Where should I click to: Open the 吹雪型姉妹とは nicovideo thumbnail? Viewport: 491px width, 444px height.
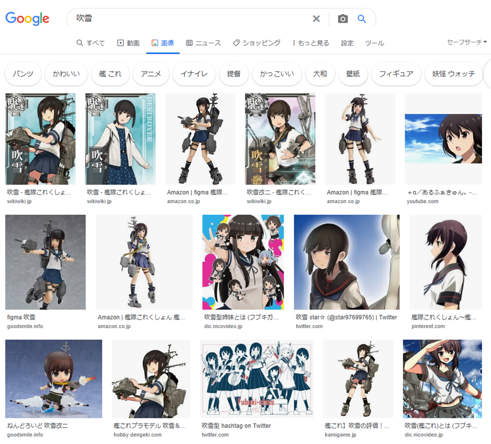point(243,262)
